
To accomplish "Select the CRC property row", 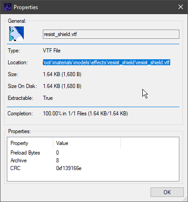I will 93,168.
